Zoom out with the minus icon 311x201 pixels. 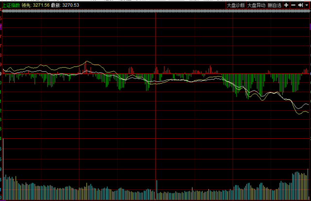(x=293, y=5)
